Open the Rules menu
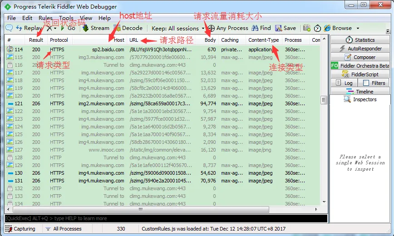This screenshot has height=236, width=394. click(x=45, y=18)
